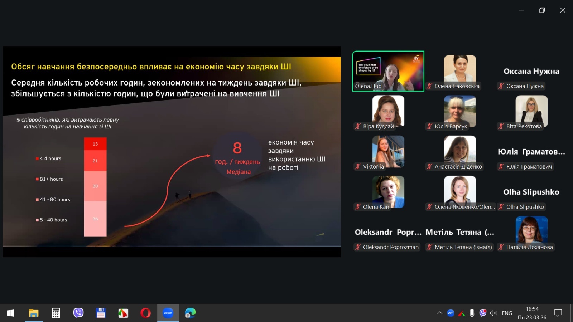
Task: Open the Windows Start menu
Action: click(x=11, y=313)
